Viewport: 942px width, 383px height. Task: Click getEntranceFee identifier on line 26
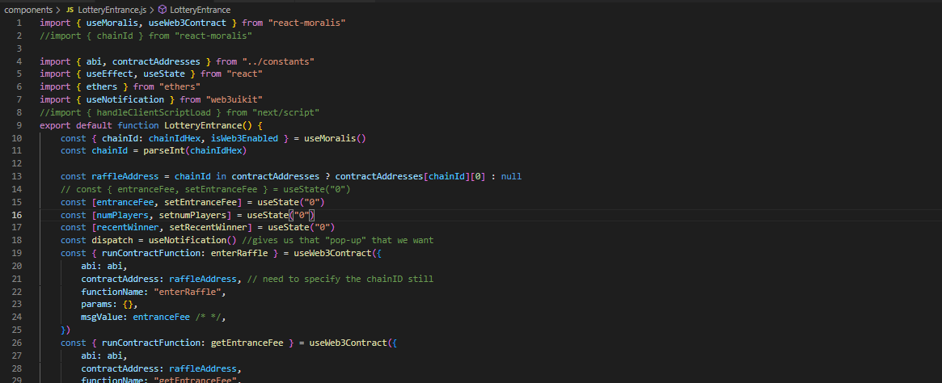click(x=247, y=343)
